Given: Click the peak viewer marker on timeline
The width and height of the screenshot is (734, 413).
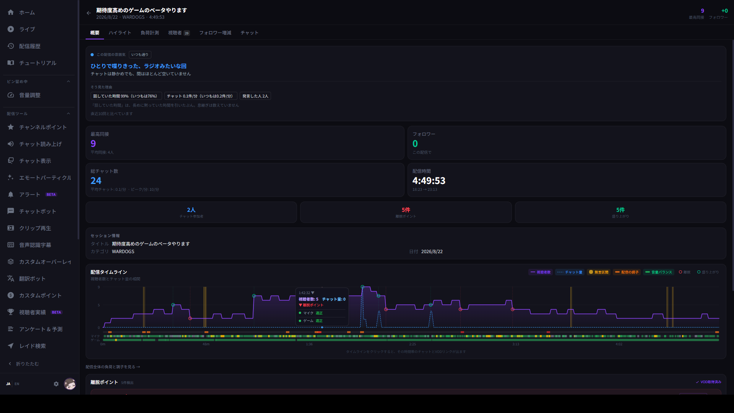Looking at the screenshot, I should click(x=362, y=287).
